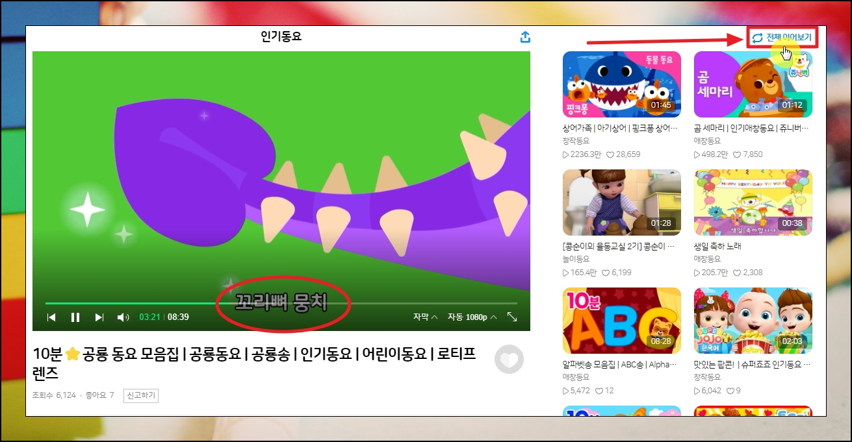Click 애창동요 category under 곰 세마리
Screen dimensions: 852x442
pos(707,141)
